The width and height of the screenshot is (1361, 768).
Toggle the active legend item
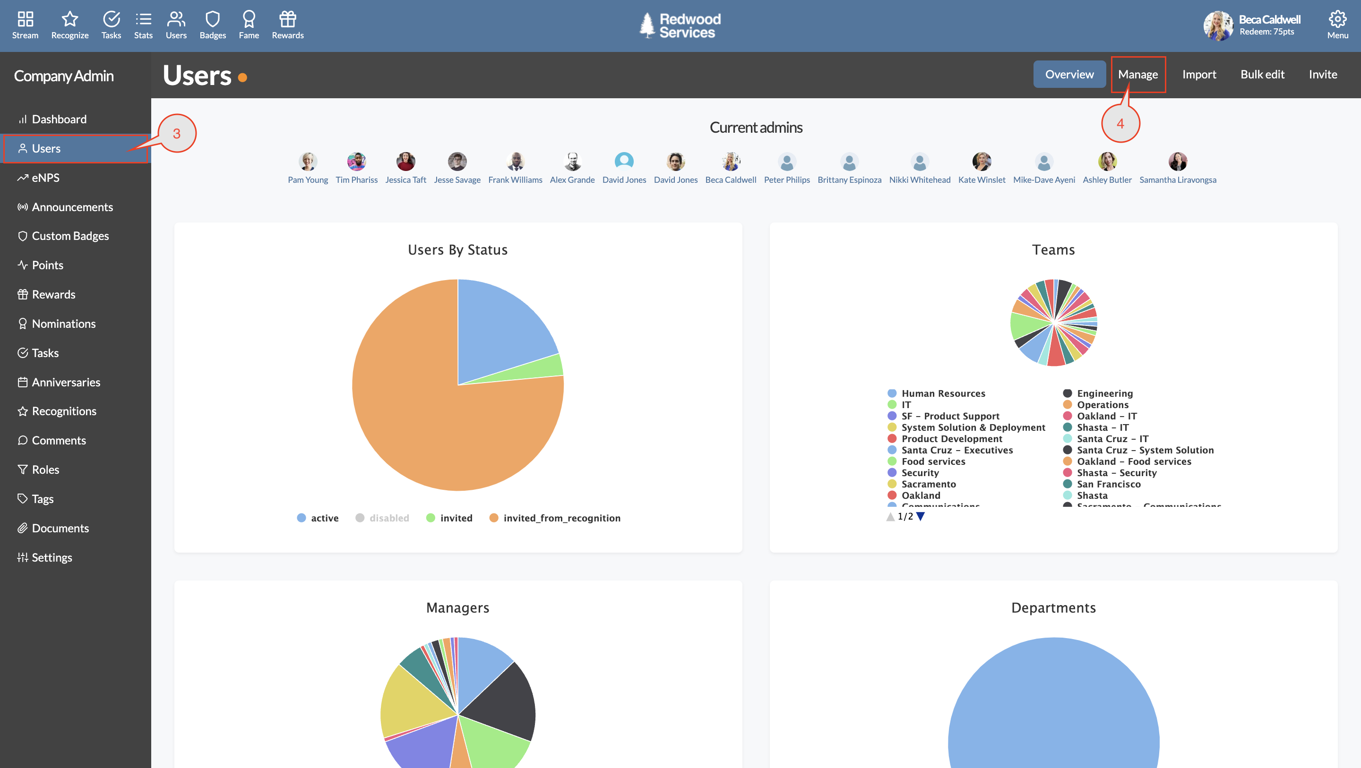pyautogui.click(x=318, y=518)
